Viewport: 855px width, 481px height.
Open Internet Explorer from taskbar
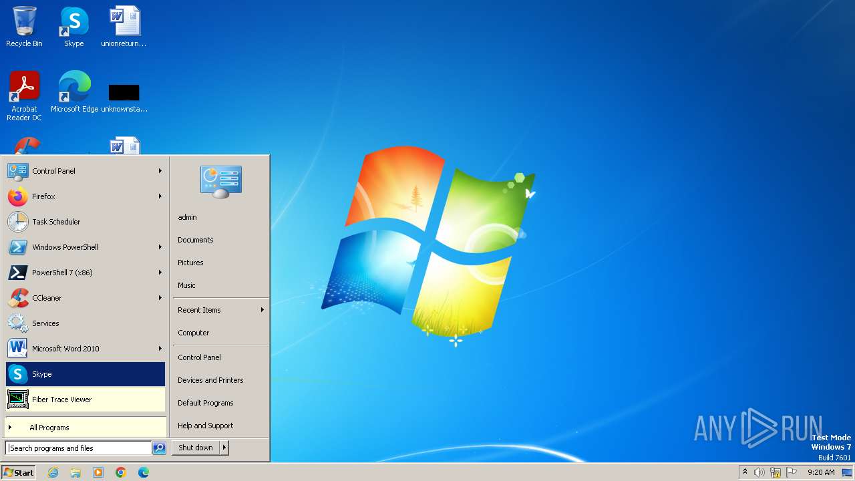click(x=53, y=472)
